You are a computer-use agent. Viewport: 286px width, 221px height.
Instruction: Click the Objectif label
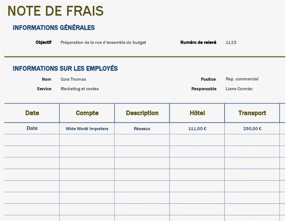pyautogui.click(x=44, y=42)
